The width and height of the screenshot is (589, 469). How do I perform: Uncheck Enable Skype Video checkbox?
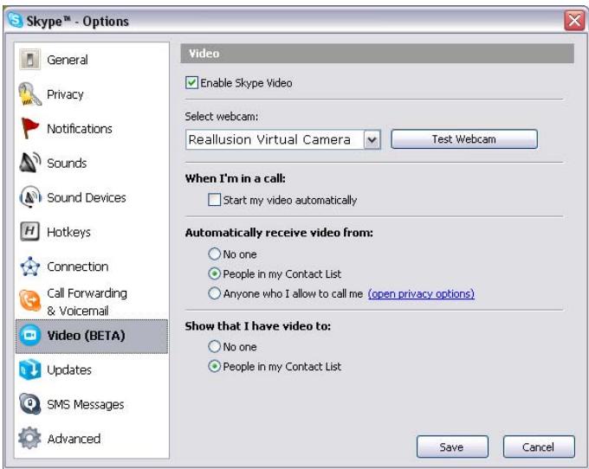(191, 82)
